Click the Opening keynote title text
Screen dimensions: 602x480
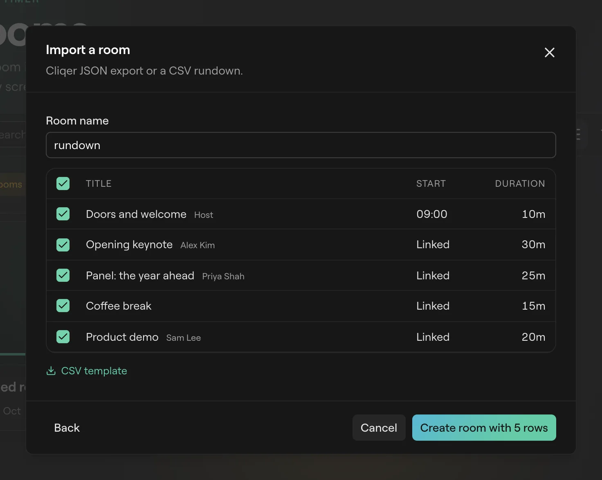129,245
